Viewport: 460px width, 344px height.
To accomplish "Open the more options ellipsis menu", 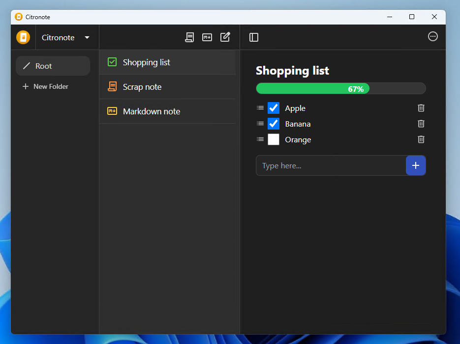I will point(433,37).
